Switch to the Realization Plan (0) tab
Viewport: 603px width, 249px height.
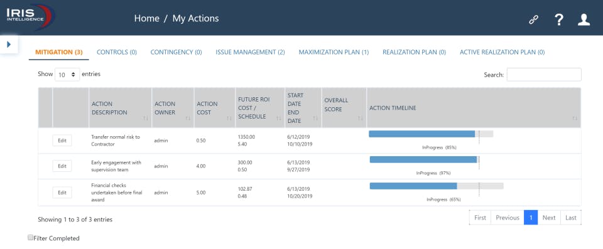pyautogui.click(x=414, y=52)
